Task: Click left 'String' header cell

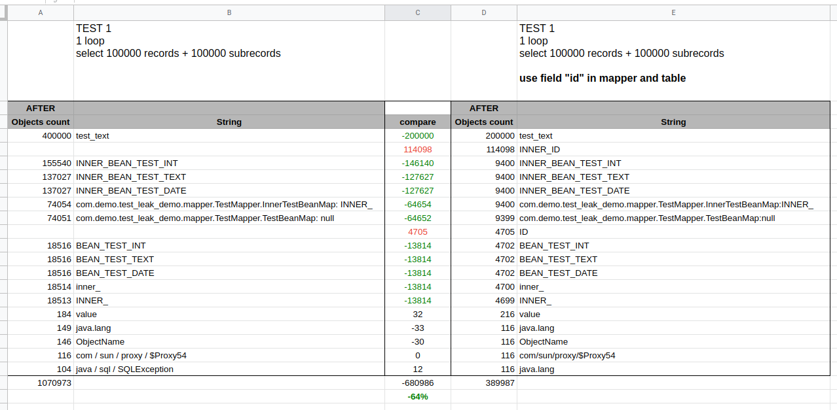Action: point(229,122)
